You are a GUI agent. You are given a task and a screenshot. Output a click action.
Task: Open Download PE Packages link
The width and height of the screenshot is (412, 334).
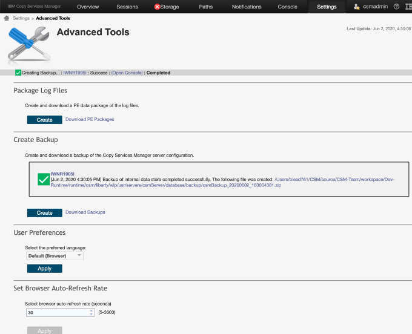click(90, 119)
